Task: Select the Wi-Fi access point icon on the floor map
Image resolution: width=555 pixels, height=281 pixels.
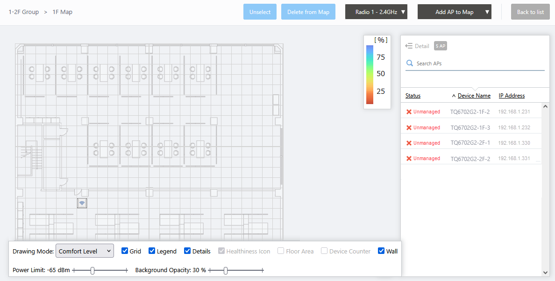Action: click(x=82, y=203)
